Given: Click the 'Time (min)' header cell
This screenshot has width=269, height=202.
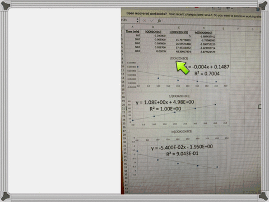Looking at the screenshot, I should pos(132,31).
